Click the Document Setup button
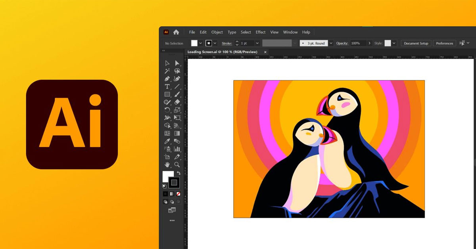Image resolution: width=476 pixels, height=249 pixels. point(416,43)
